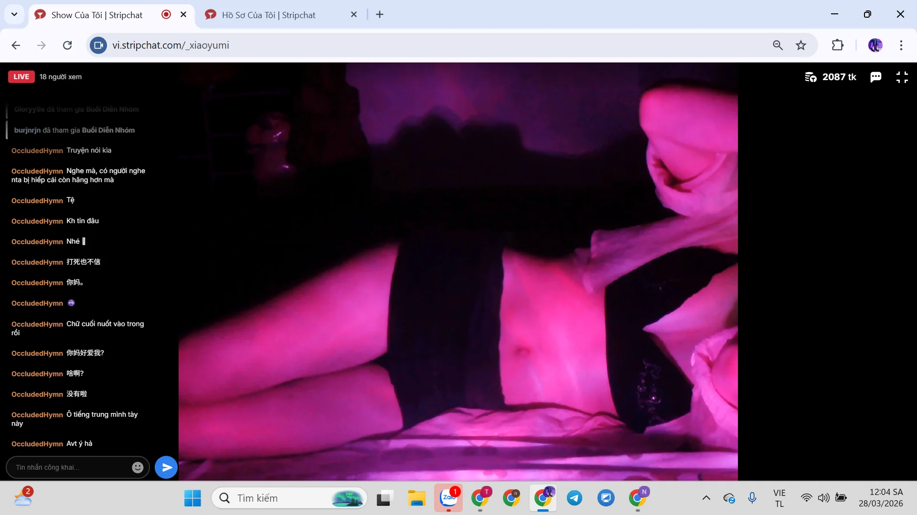Screen dimensions: 917x515
Task: Open the browser extensions puzzle icon
Action: tap(838, 45)
